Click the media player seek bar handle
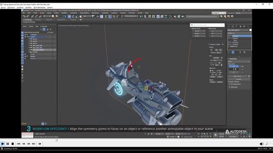Image resolution: width=273 pixels, height=153 pixels. point(56,140)
